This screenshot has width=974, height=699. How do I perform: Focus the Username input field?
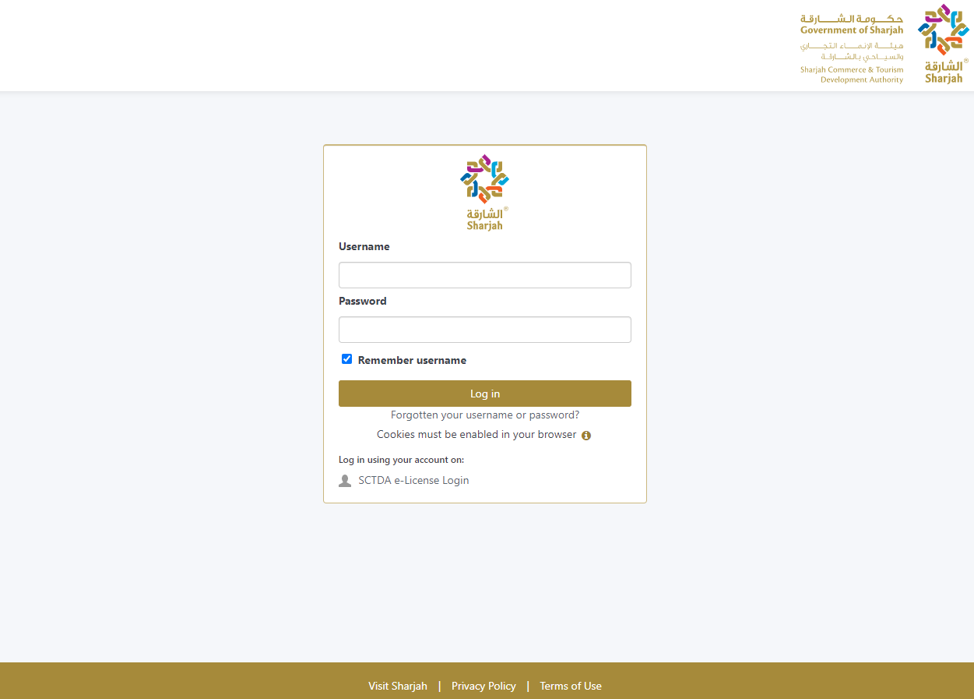point(484,275)
